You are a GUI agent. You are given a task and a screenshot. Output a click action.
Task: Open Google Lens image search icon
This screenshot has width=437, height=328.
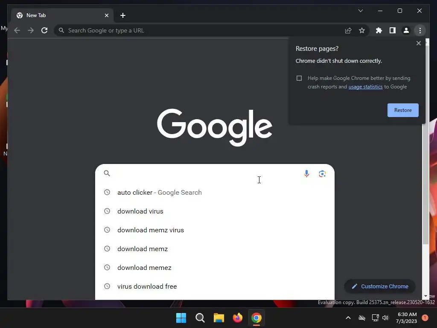click(322, 173)
